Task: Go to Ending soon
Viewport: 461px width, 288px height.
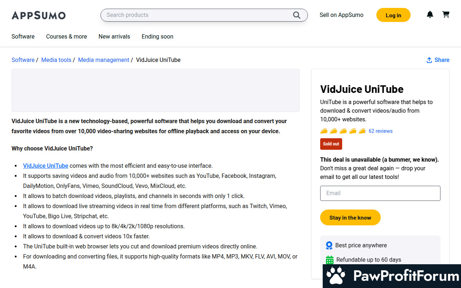Action: (157, 36)
